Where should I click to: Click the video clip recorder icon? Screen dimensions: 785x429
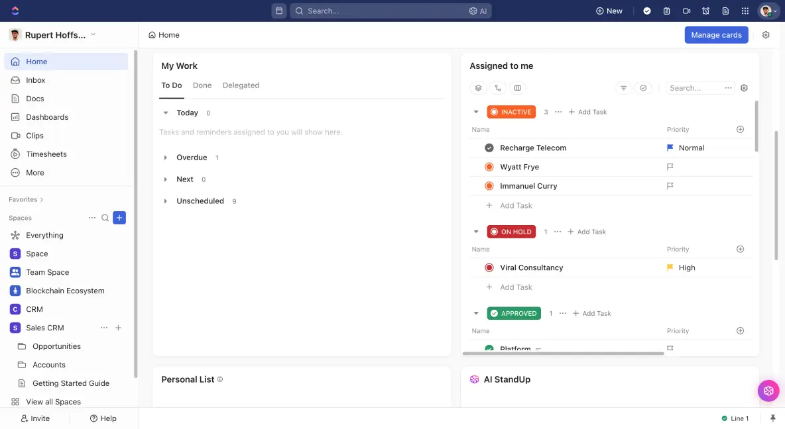point(686,11)
